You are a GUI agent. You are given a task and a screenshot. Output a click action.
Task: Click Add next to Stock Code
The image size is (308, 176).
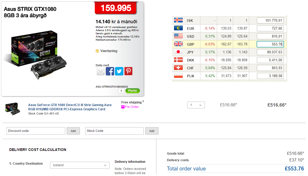point(152,131)
